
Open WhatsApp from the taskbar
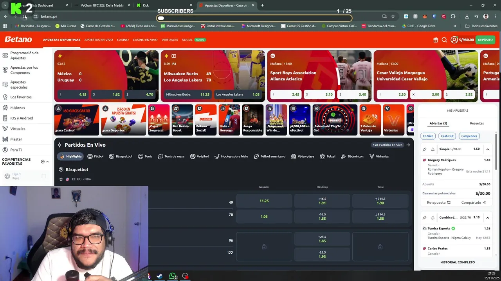point(173,276)
